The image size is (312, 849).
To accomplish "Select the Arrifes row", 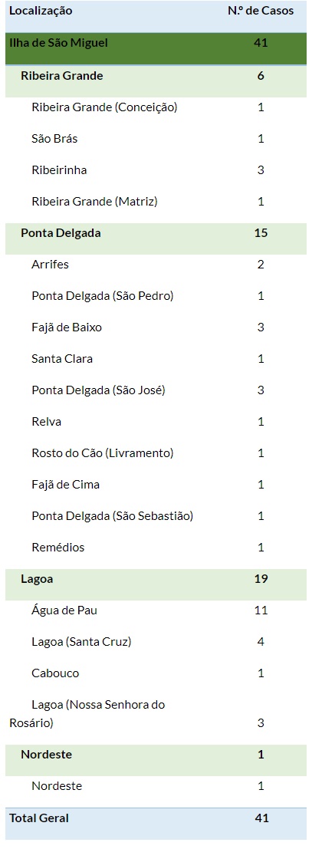I will (156, 265).
